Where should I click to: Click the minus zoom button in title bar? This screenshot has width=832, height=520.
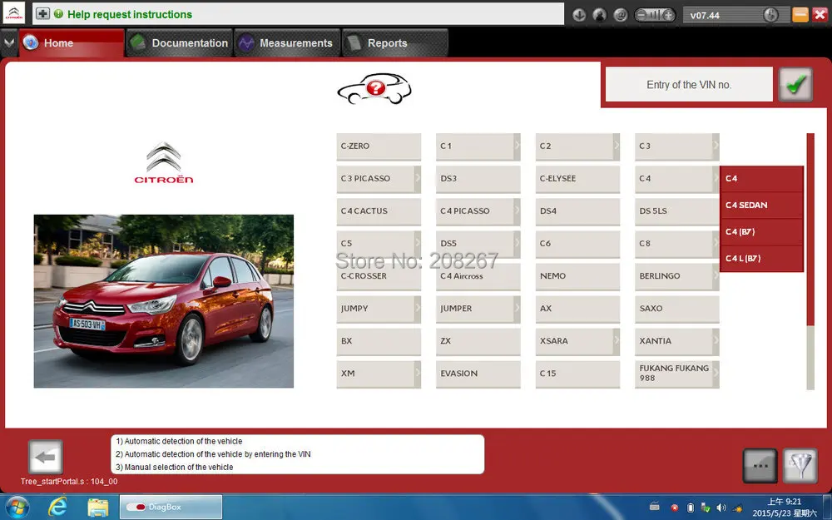click(641, 15)
